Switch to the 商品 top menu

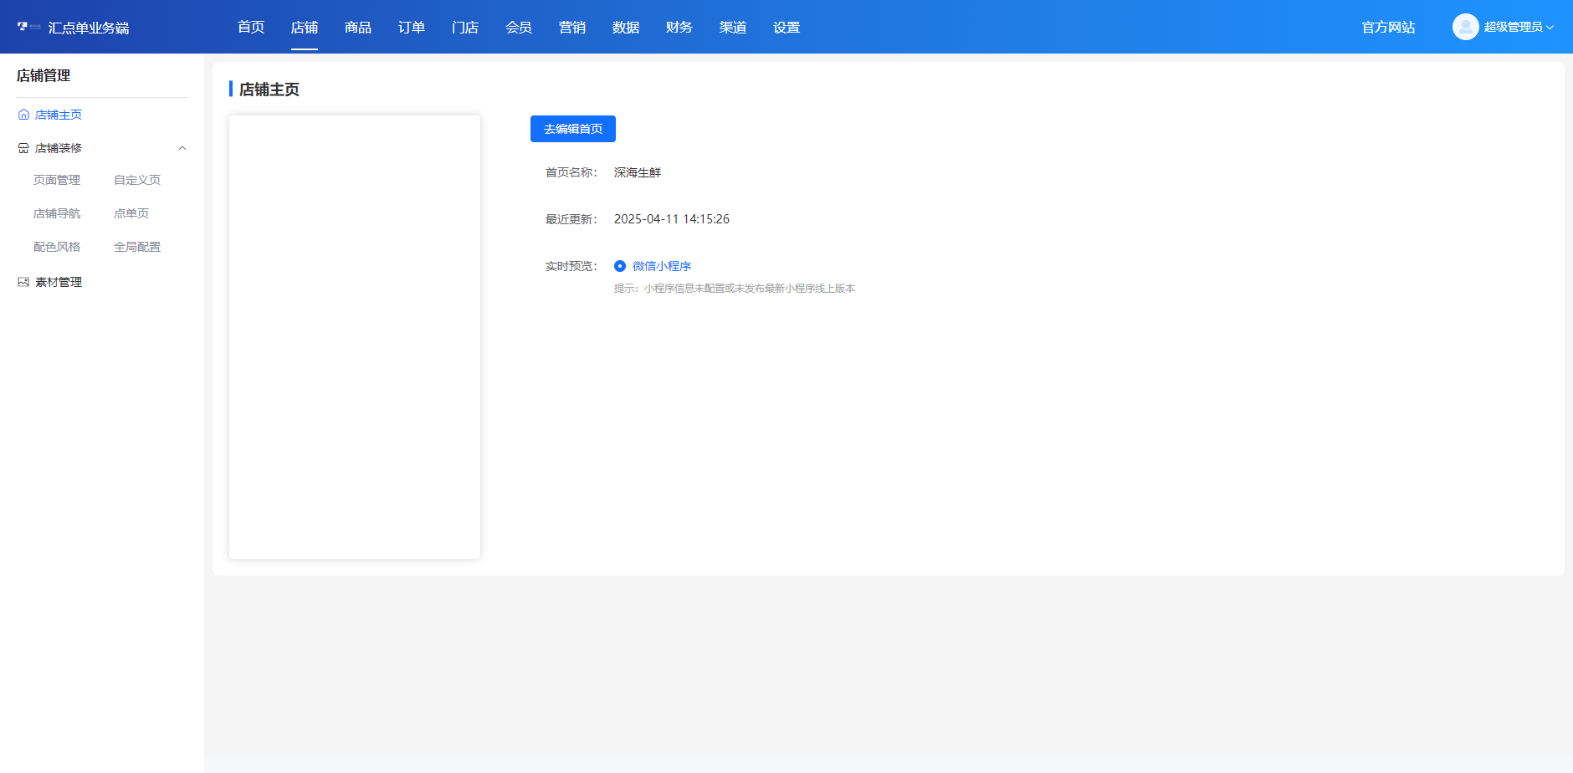click(358, 28)
